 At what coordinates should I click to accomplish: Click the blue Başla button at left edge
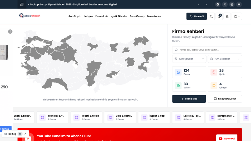6,129
